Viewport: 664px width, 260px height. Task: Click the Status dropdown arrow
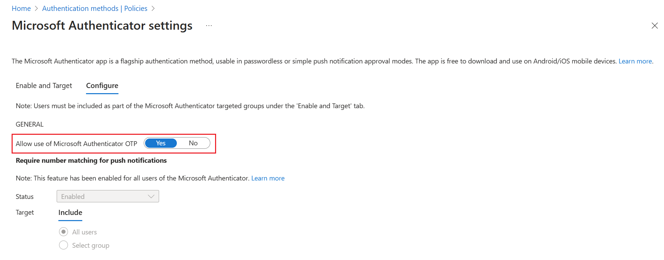(x=151, y=196)
